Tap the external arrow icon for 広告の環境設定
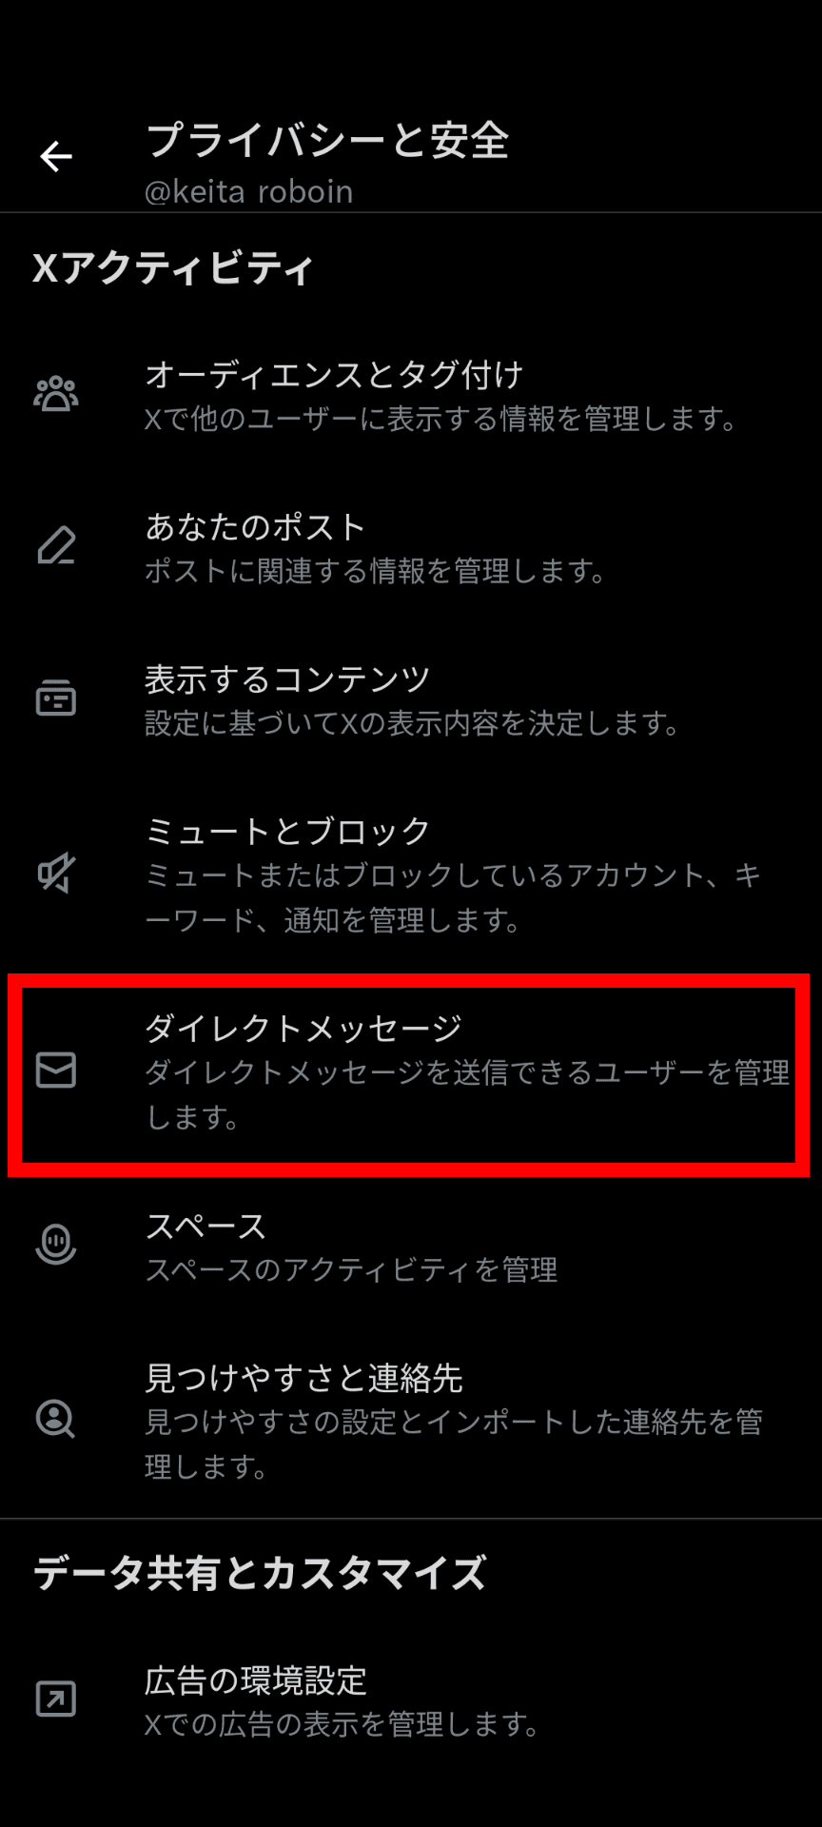Viewport: 822px width, 1827px height. [56, 1699]
